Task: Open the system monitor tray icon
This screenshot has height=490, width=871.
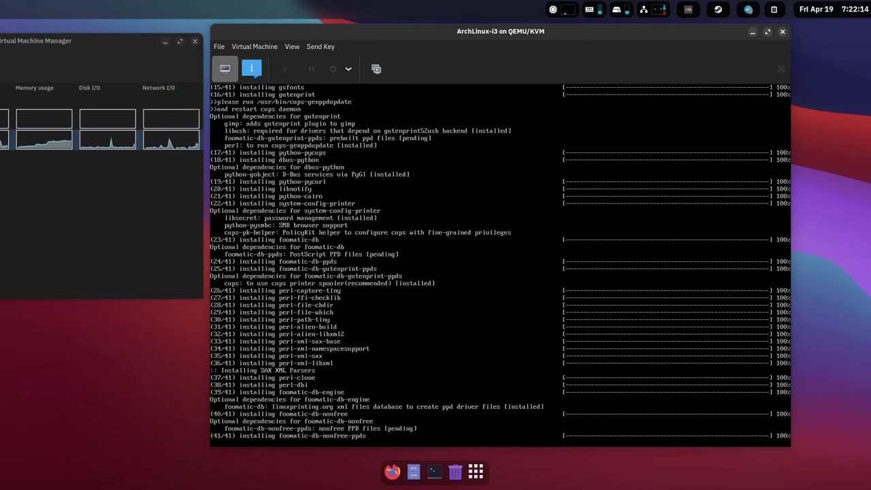Action: tap(689, 10)
